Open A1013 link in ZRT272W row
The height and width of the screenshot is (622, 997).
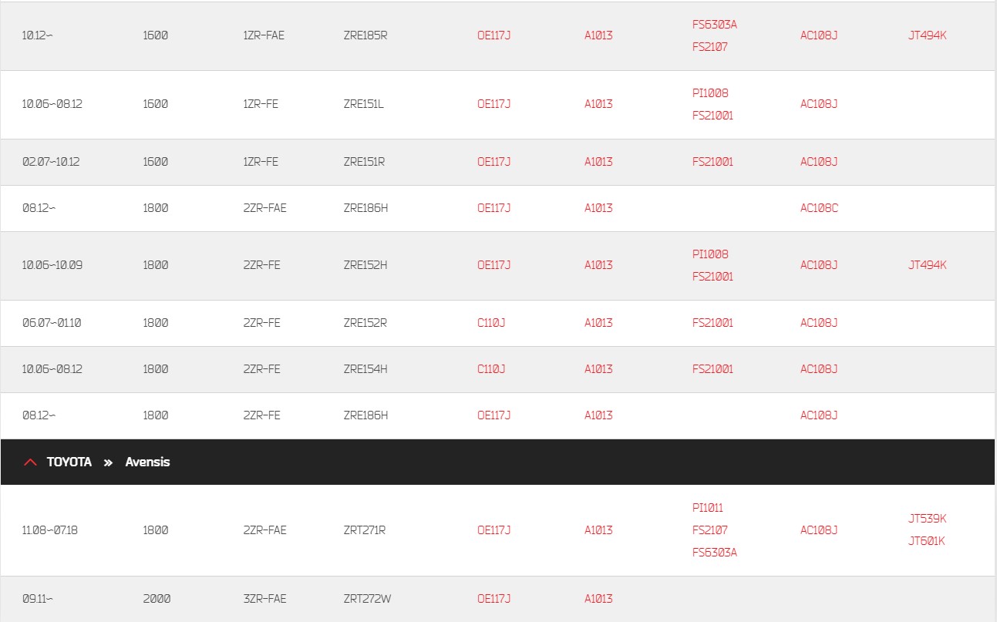pos(598,599)
